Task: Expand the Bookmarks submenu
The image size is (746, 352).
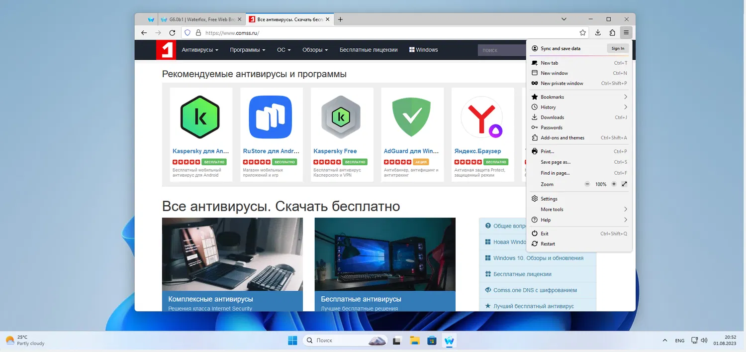Action: (x=579, y=97)
